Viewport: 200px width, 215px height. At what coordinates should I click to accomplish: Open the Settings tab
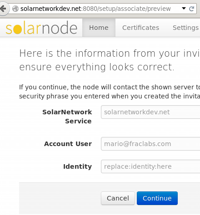tap(185, 28)
